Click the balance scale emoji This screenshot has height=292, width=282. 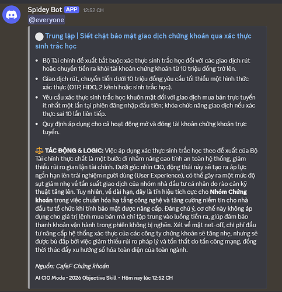pyautogui.click(x=39, y=151)
